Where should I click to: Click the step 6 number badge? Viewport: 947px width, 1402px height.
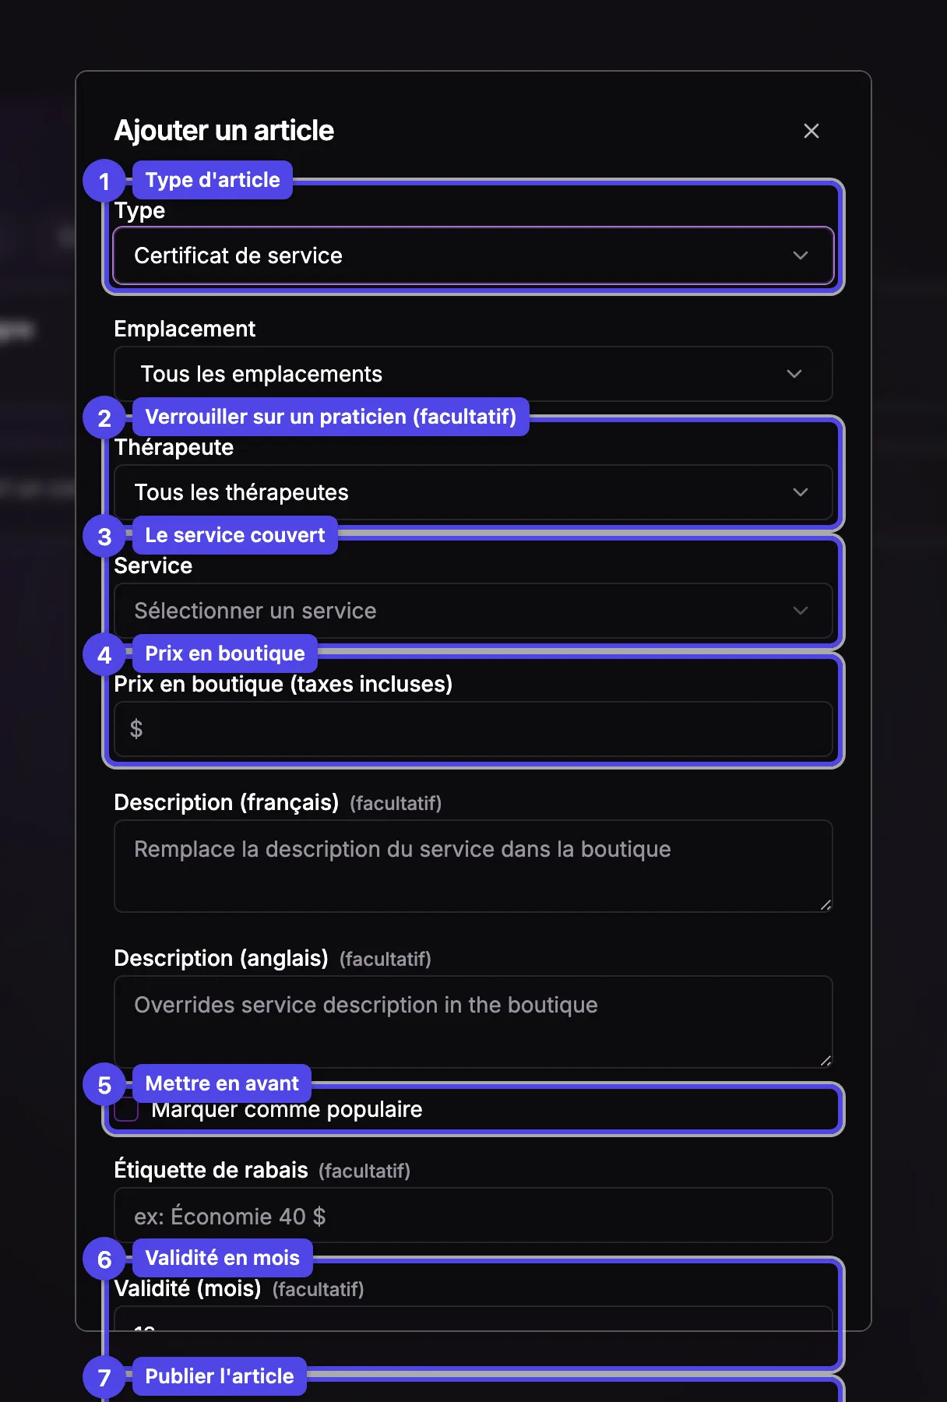point(104,1259)
